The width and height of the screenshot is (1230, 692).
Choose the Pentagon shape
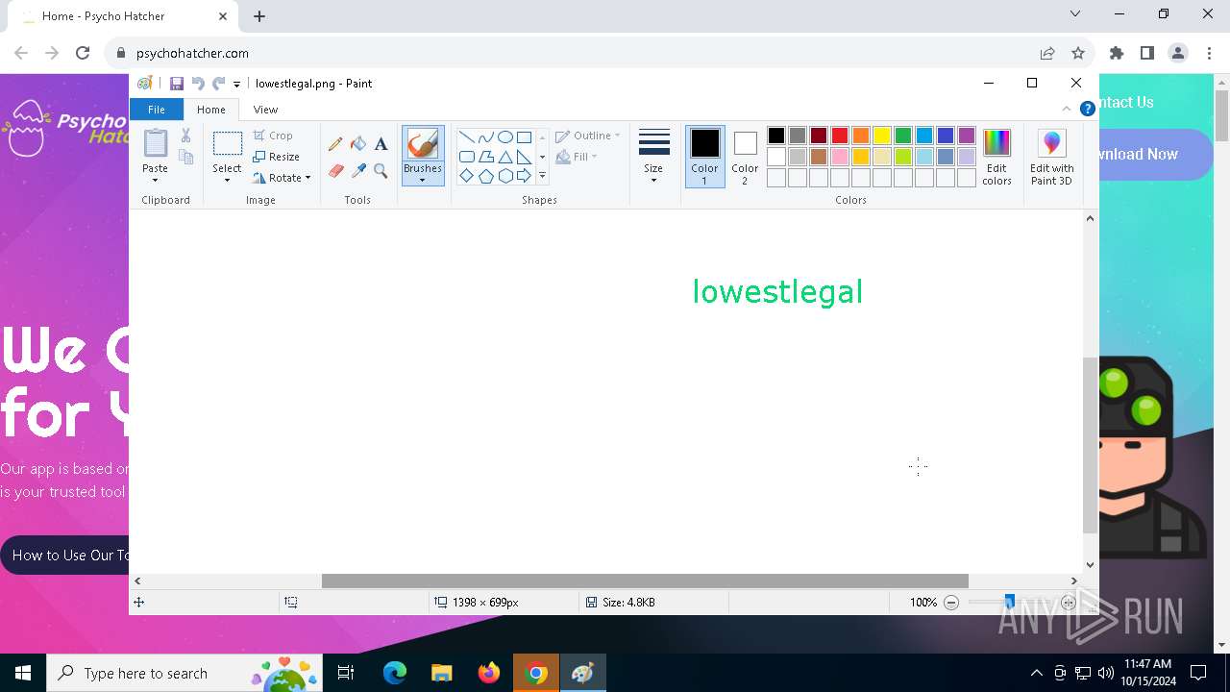click(x=485, y=176)
